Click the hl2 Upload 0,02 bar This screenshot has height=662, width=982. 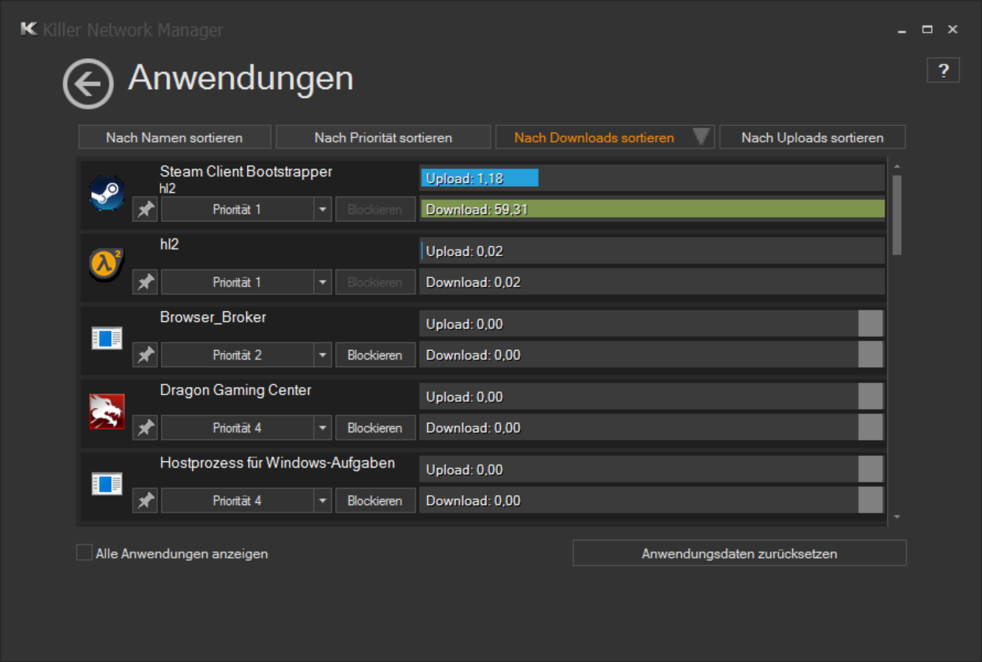[x=652, y=251]
